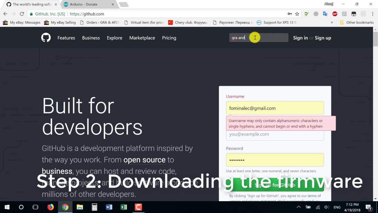This screenshot has height=213, width=378.
Task: Open Chrome three-dot menu
Action: [373, 14]
